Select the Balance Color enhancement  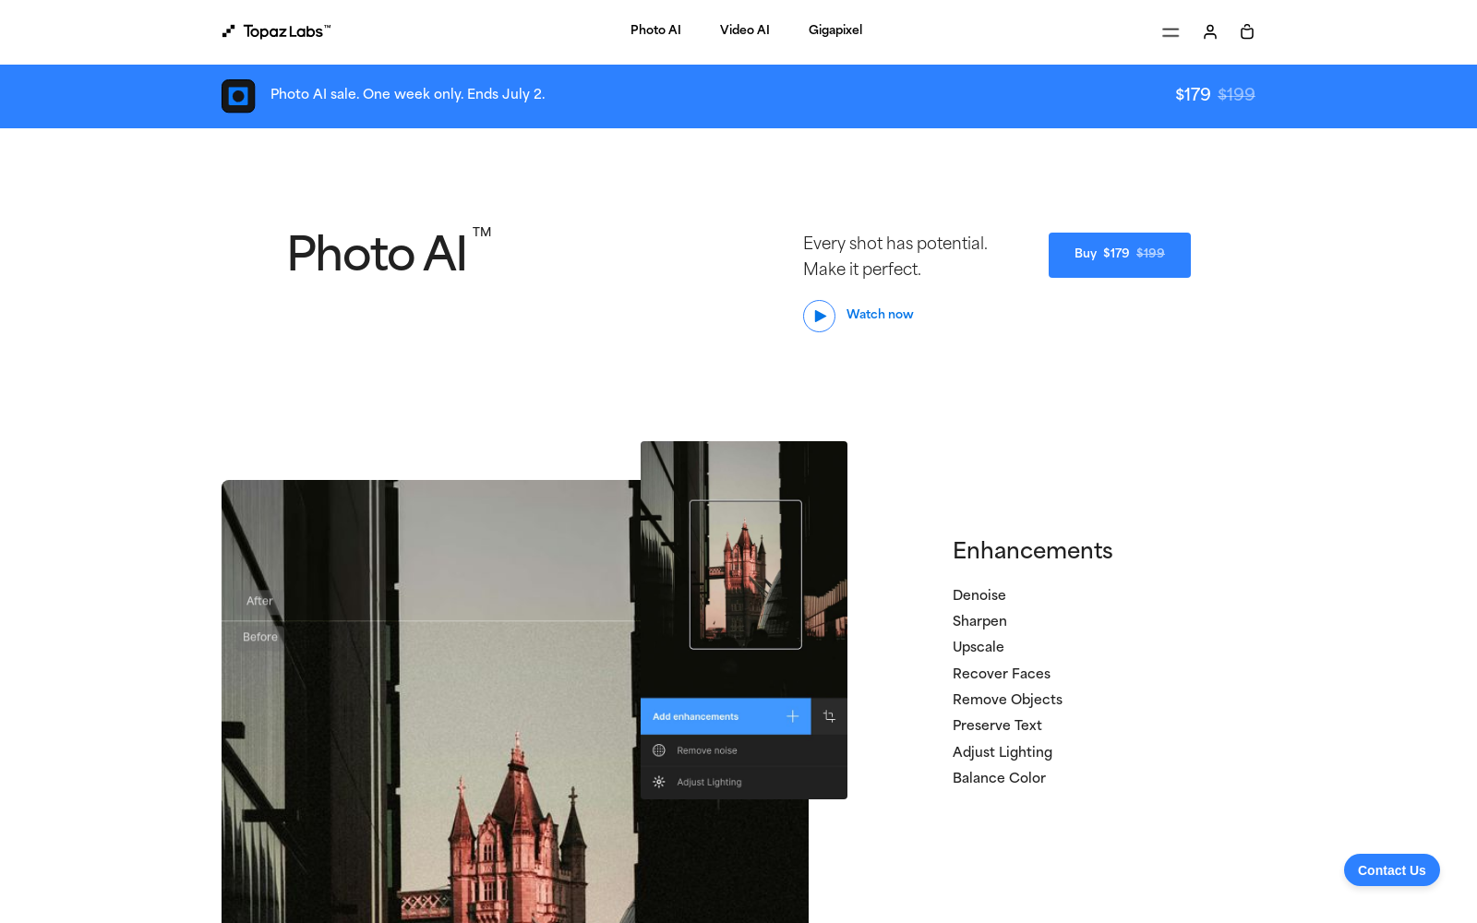point(999,778)
